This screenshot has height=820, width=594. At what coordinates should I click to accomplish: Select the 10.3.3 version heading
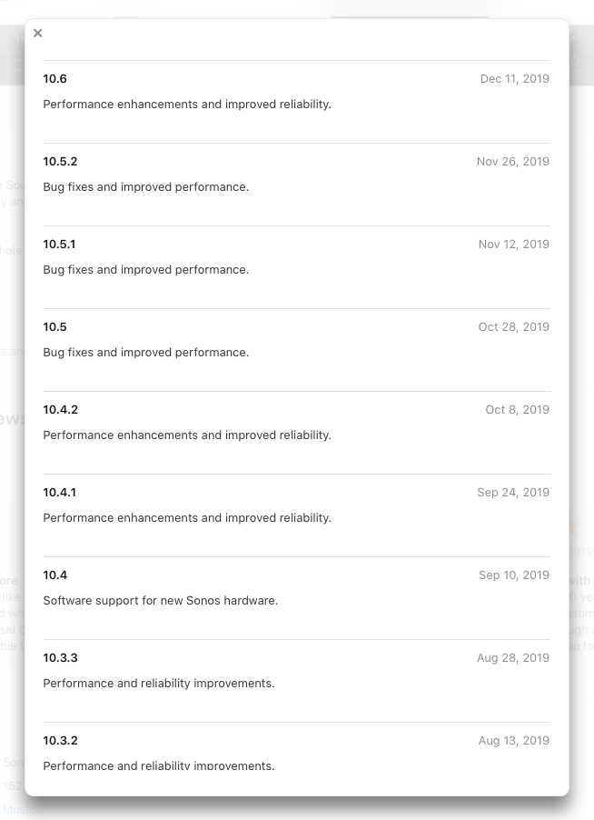point(60,657)
